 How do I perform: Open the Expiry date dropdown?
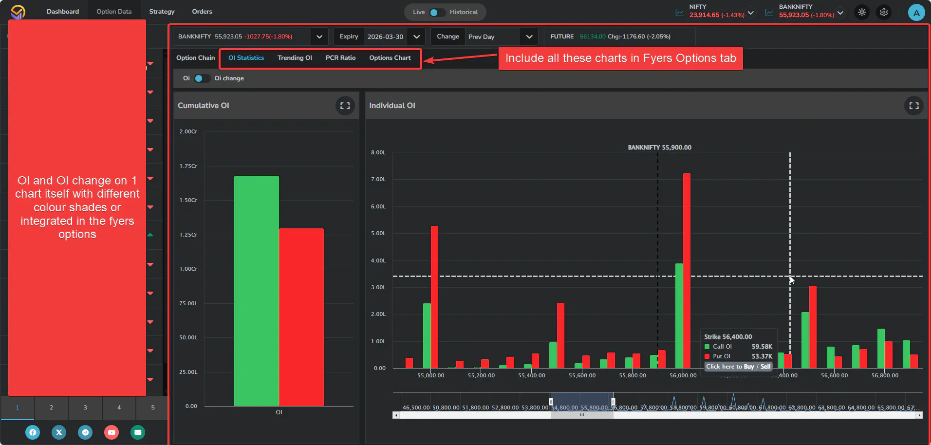tap(416, 37)
